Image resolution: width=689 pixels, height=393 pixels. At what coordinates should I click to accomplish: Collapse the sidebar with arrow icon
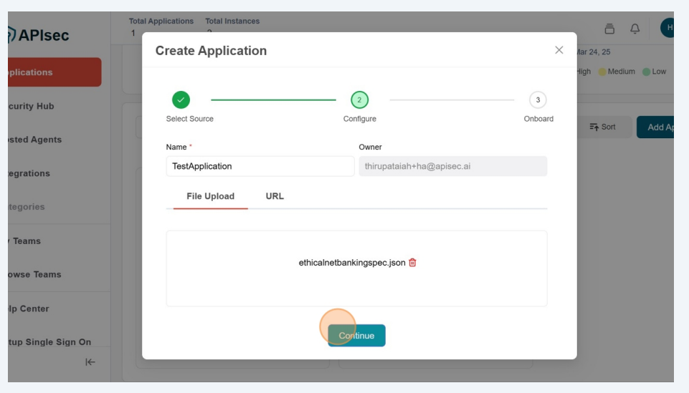[x=90, y=362]
